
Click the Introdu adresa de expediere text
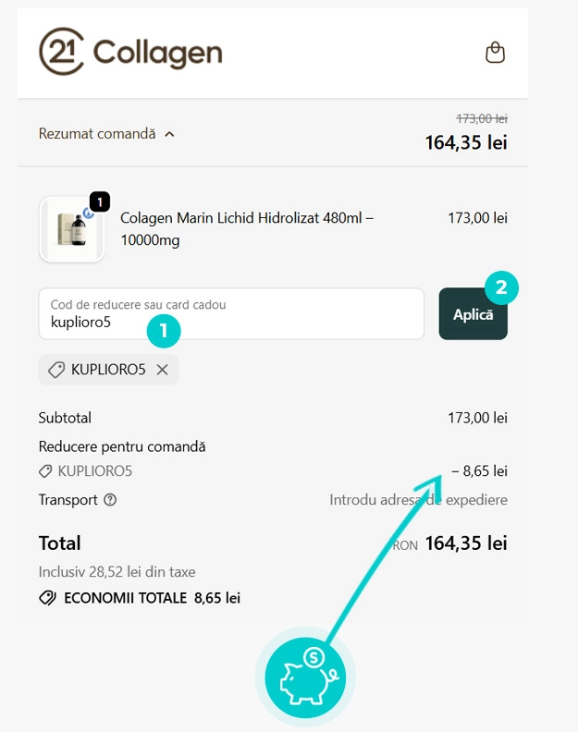pos(418,500)
